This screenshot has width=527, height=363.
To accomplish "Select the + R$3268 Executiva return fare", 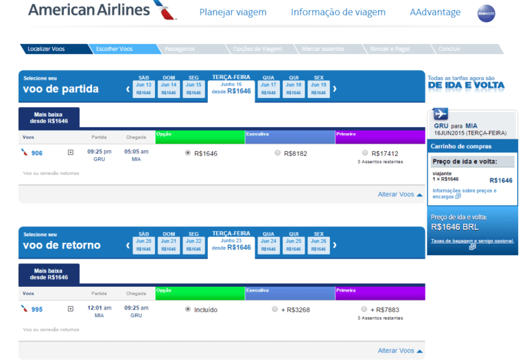I will (275, 309).
